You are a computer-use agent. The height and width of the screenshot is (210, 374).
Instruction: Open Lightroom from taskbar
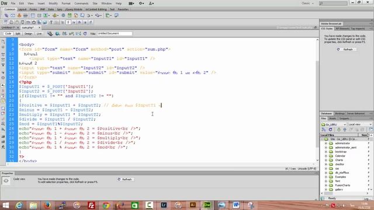(164, 205)
